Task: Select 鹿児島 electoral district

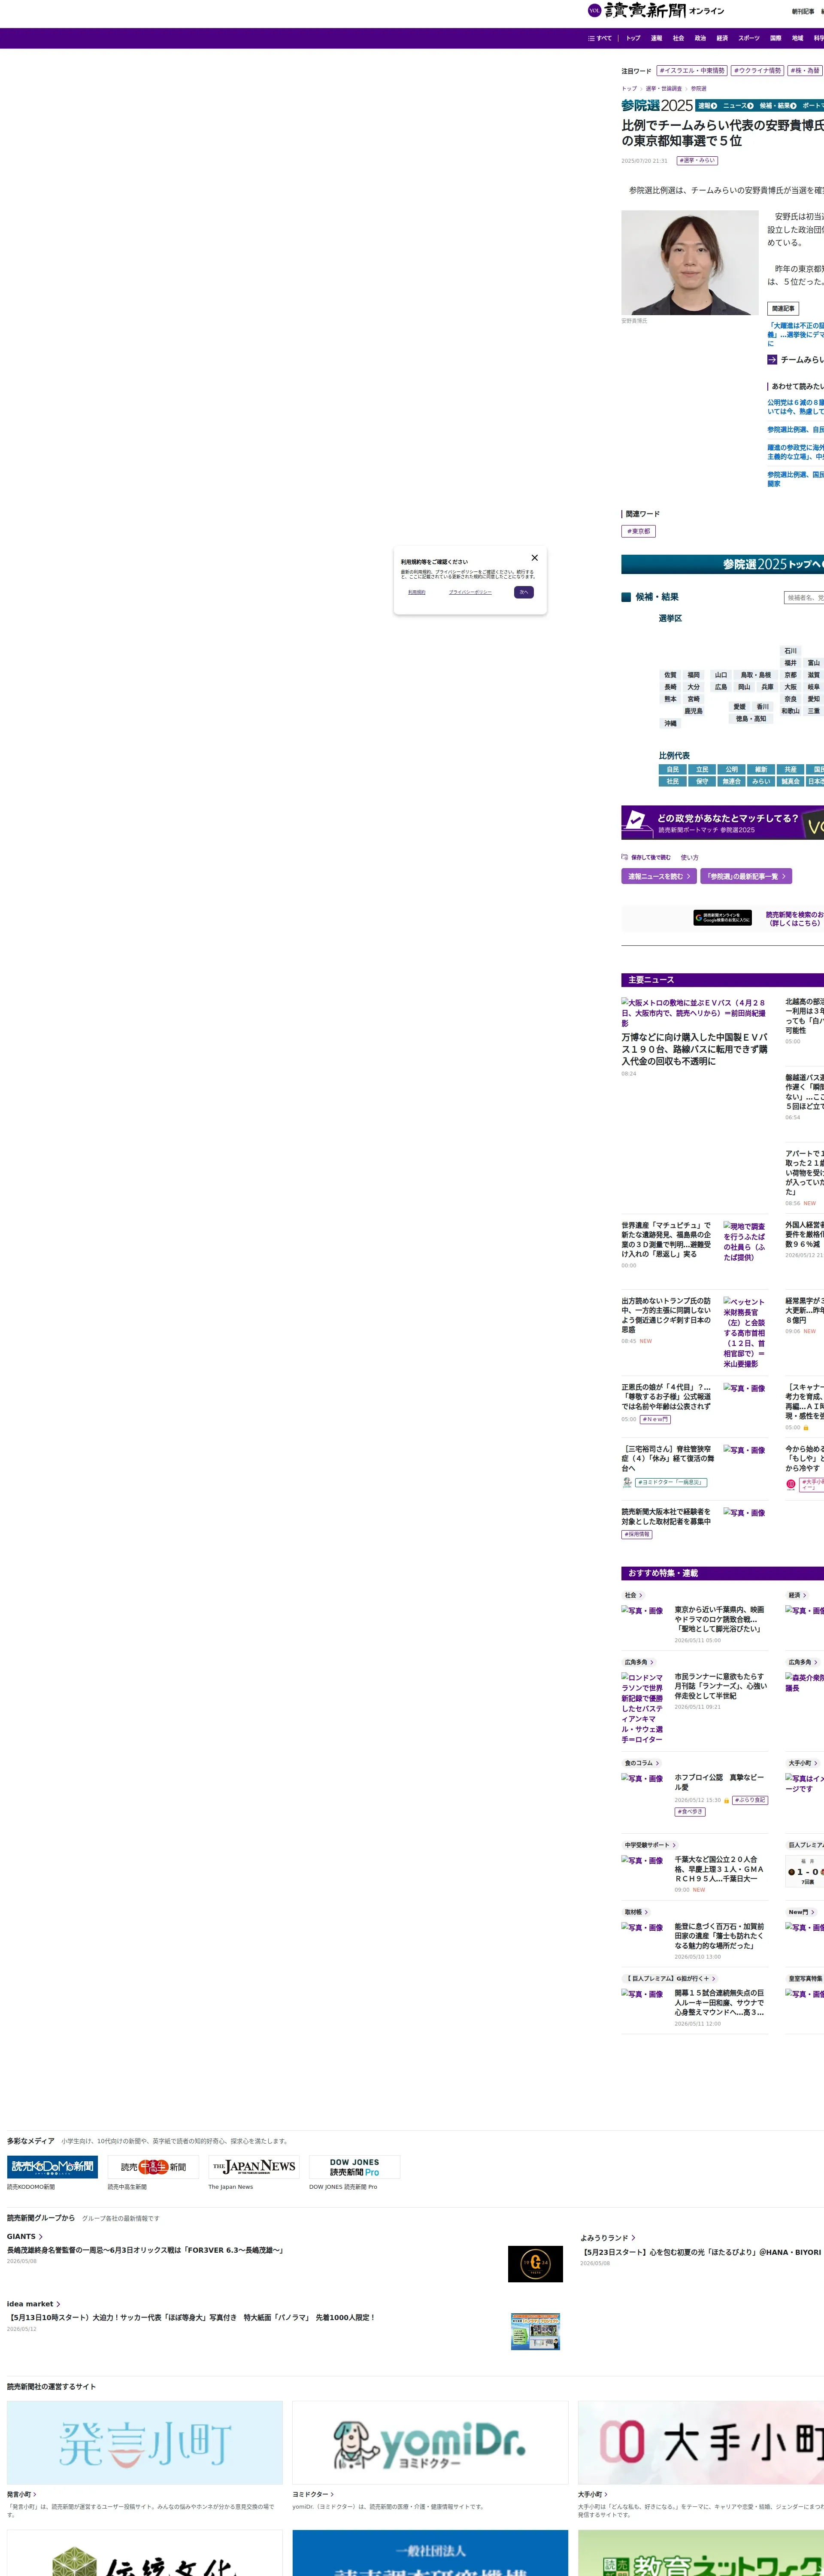Action: pos(693,711)
